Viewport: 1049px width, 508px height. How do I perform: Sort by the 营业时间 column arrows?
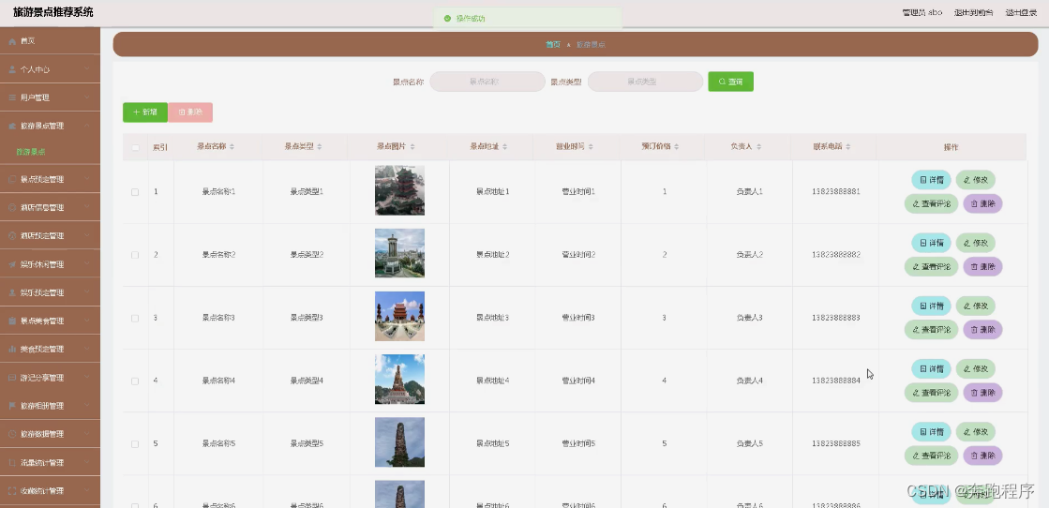click(x=591, y=146)
